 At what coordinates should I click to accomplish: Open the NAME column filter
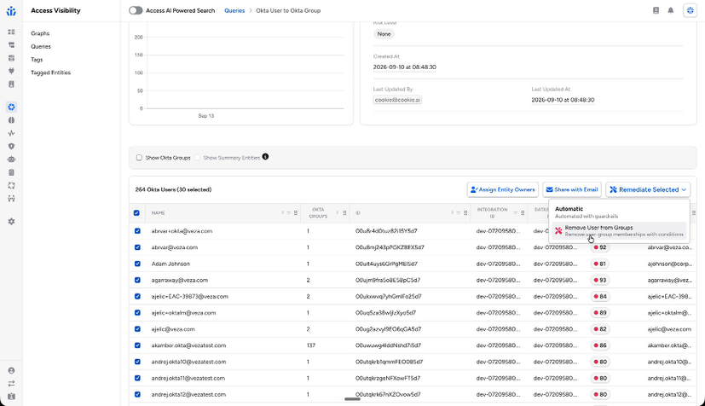coord(289,213)
